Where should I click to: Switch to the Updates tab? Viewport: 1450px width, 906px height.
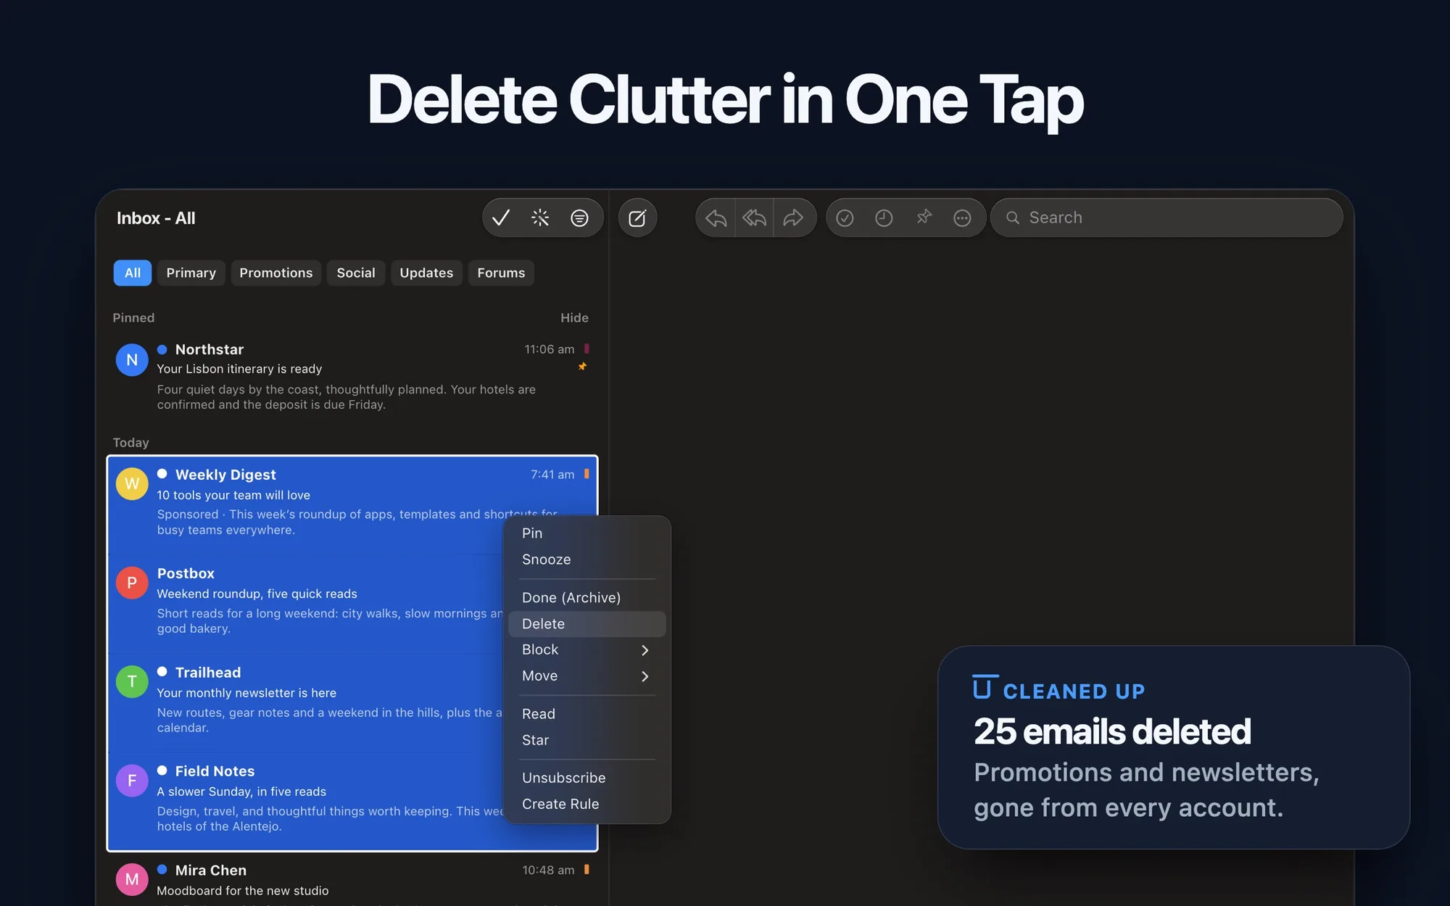point(426,273)
